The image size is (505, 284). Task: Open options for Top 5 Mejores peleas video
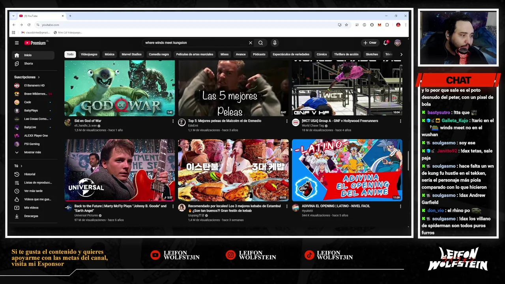coord(287,121)
